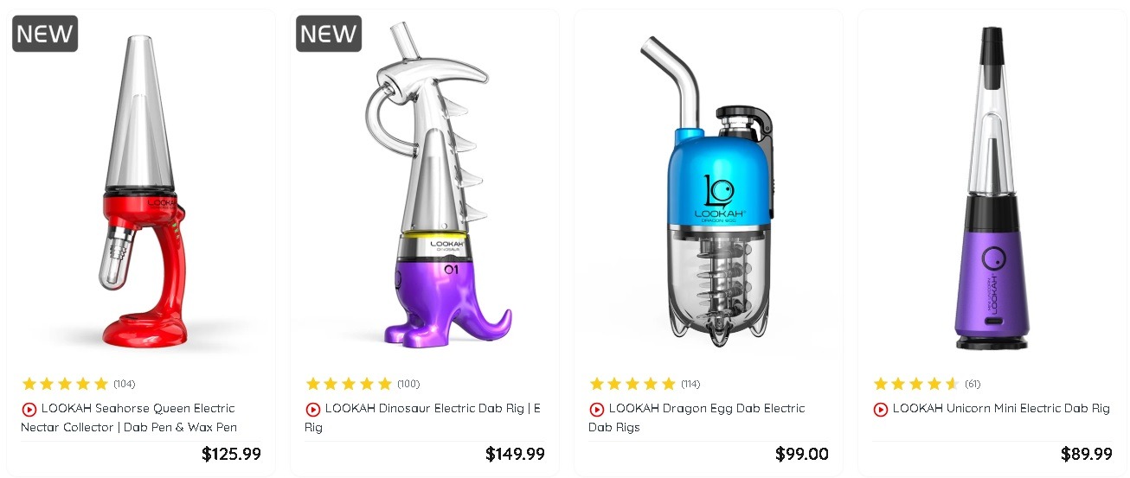Click the video play icon beside Dragon Egg title
This screenshot has height=478, width=1130.
(597, 410)
